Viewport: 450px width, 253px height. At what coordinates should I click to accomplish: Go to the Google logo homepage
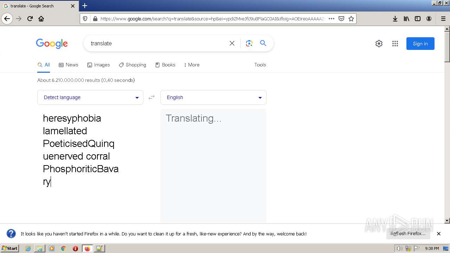point(52,44)
